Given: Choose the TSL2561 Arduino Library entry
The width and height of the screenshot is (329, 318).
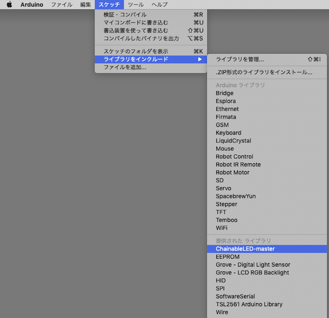Looking at the screenshot, I should pos(249,304).
